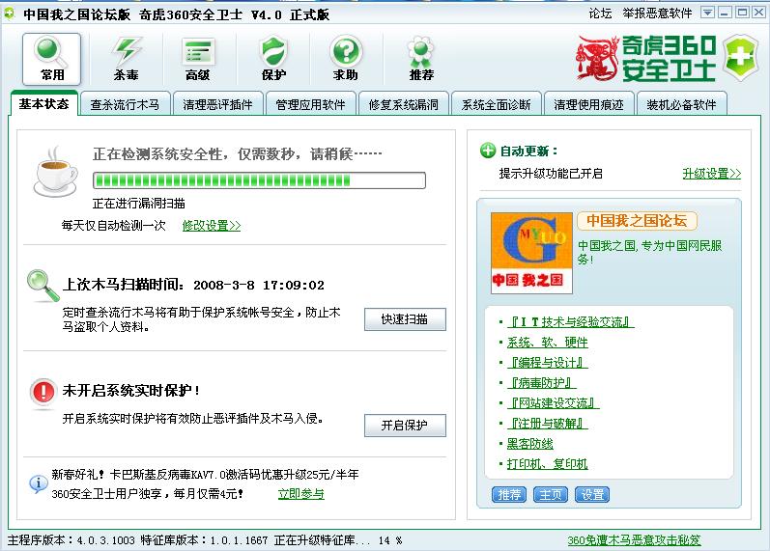The image size is (770, 551).
Task: Open the 系统、软、硬件 link
Action: pos(548,343)
